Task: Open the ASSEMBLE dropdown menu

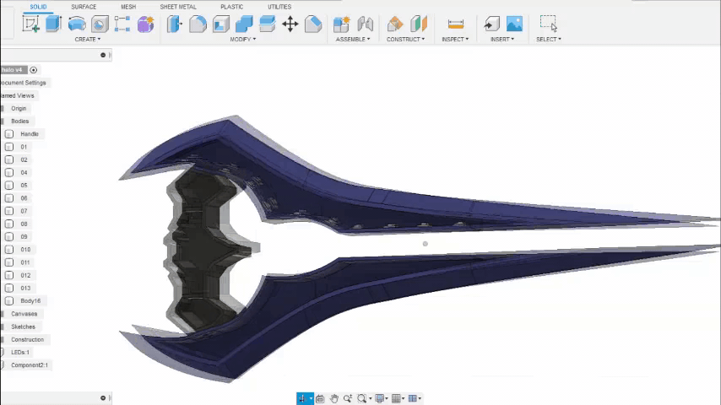Action: (x=353, y=40)
